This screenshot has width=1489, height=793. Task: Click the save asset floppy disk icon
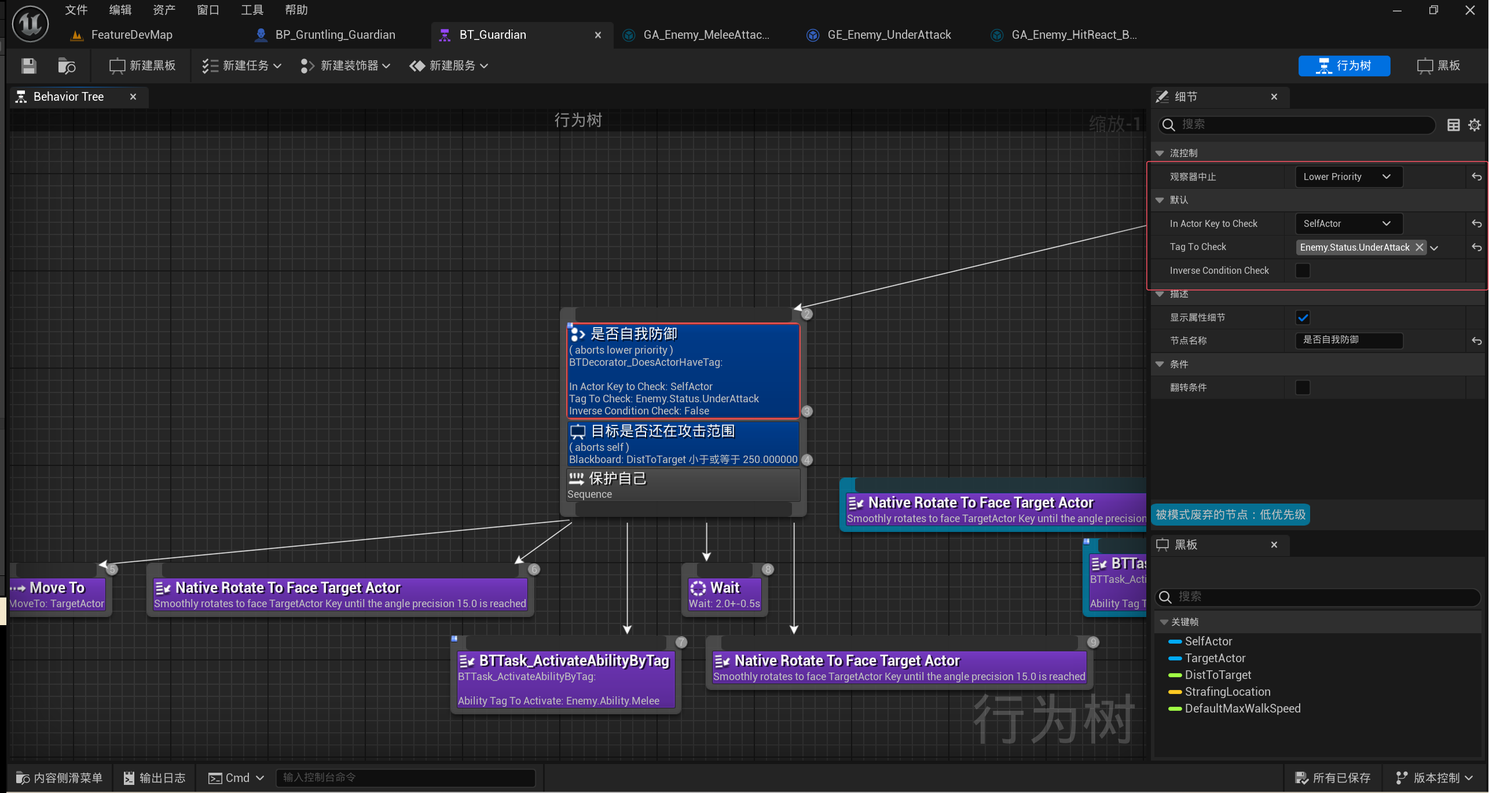(28, 66)
